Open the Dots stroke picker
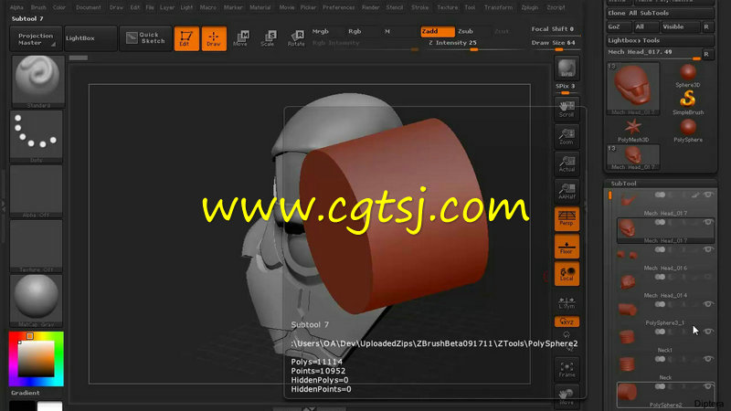Viewport: 731px width, 411px height. (x=37, y=136)
